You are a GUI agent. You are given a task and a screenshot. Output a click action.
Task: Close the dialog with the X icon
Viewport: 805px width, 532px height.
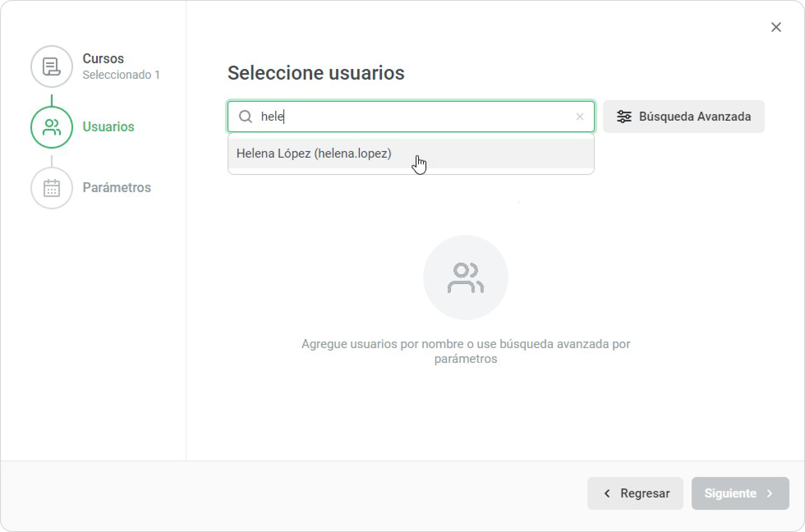click(x=776, y=27)
